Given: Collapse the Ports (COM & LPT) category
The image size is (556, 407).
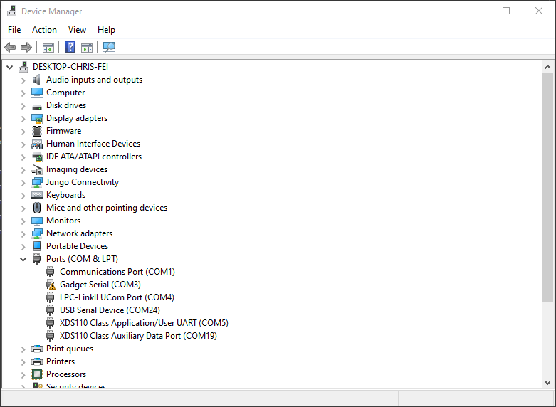Looking at the screenshot, I should pyautogui.click(x=23, y=259).
